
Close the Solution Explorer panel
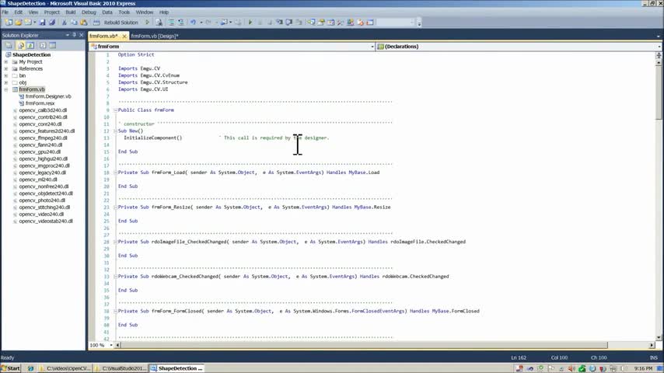(82, 35)
